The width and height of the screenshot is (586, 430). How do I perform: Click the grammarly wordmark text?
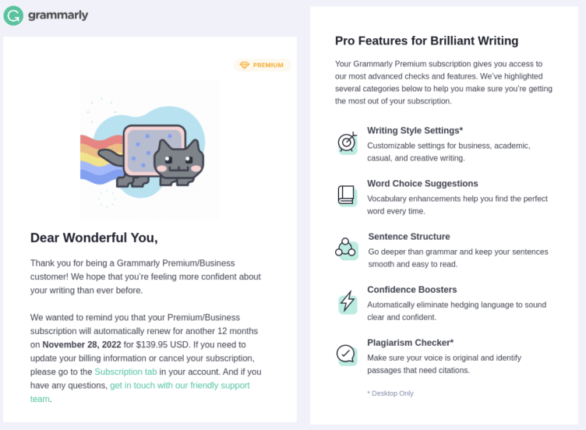pyautogui.click(x=58, y=16)
